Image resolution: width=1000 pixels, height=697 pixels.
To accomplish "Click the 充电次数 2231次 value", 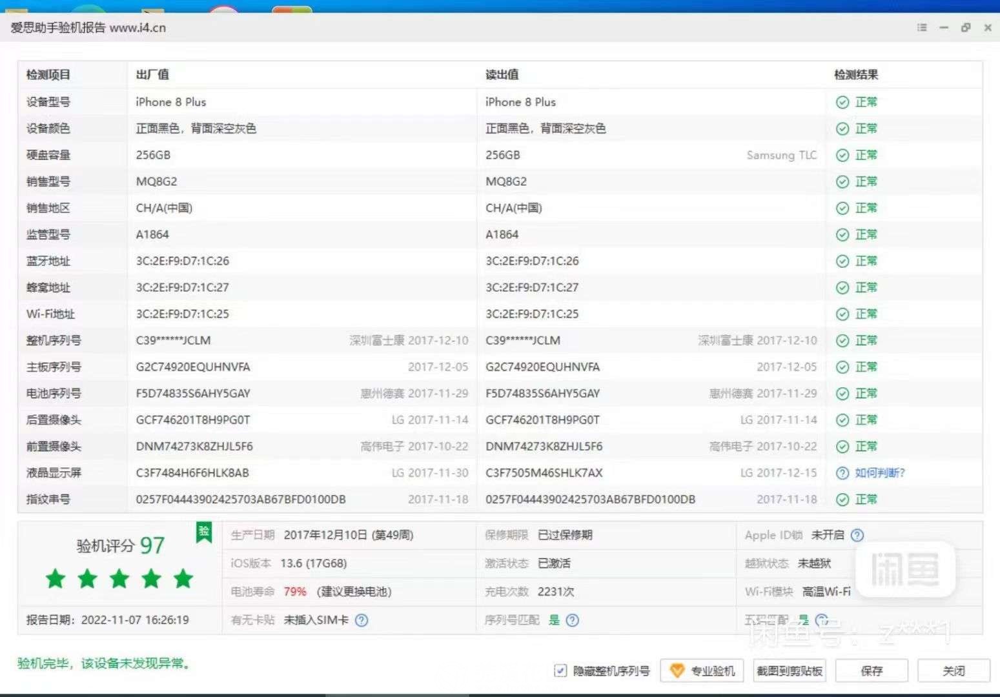I will (x=556, y=592).
